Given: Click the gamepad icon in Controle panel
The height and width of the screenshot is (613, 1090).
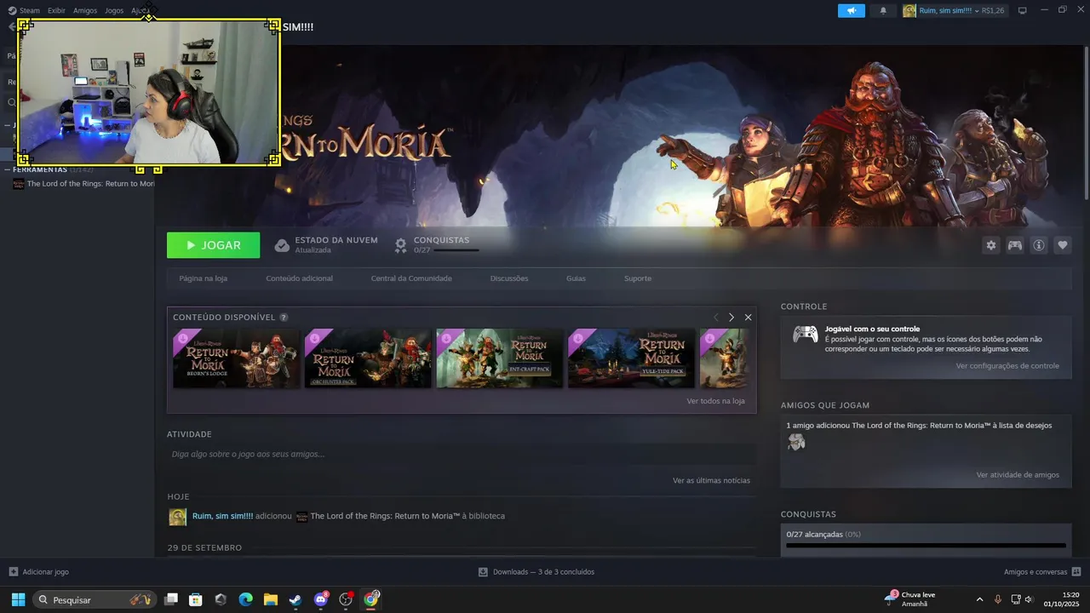Looking at the screenshot, I should [x=805, y=334].
